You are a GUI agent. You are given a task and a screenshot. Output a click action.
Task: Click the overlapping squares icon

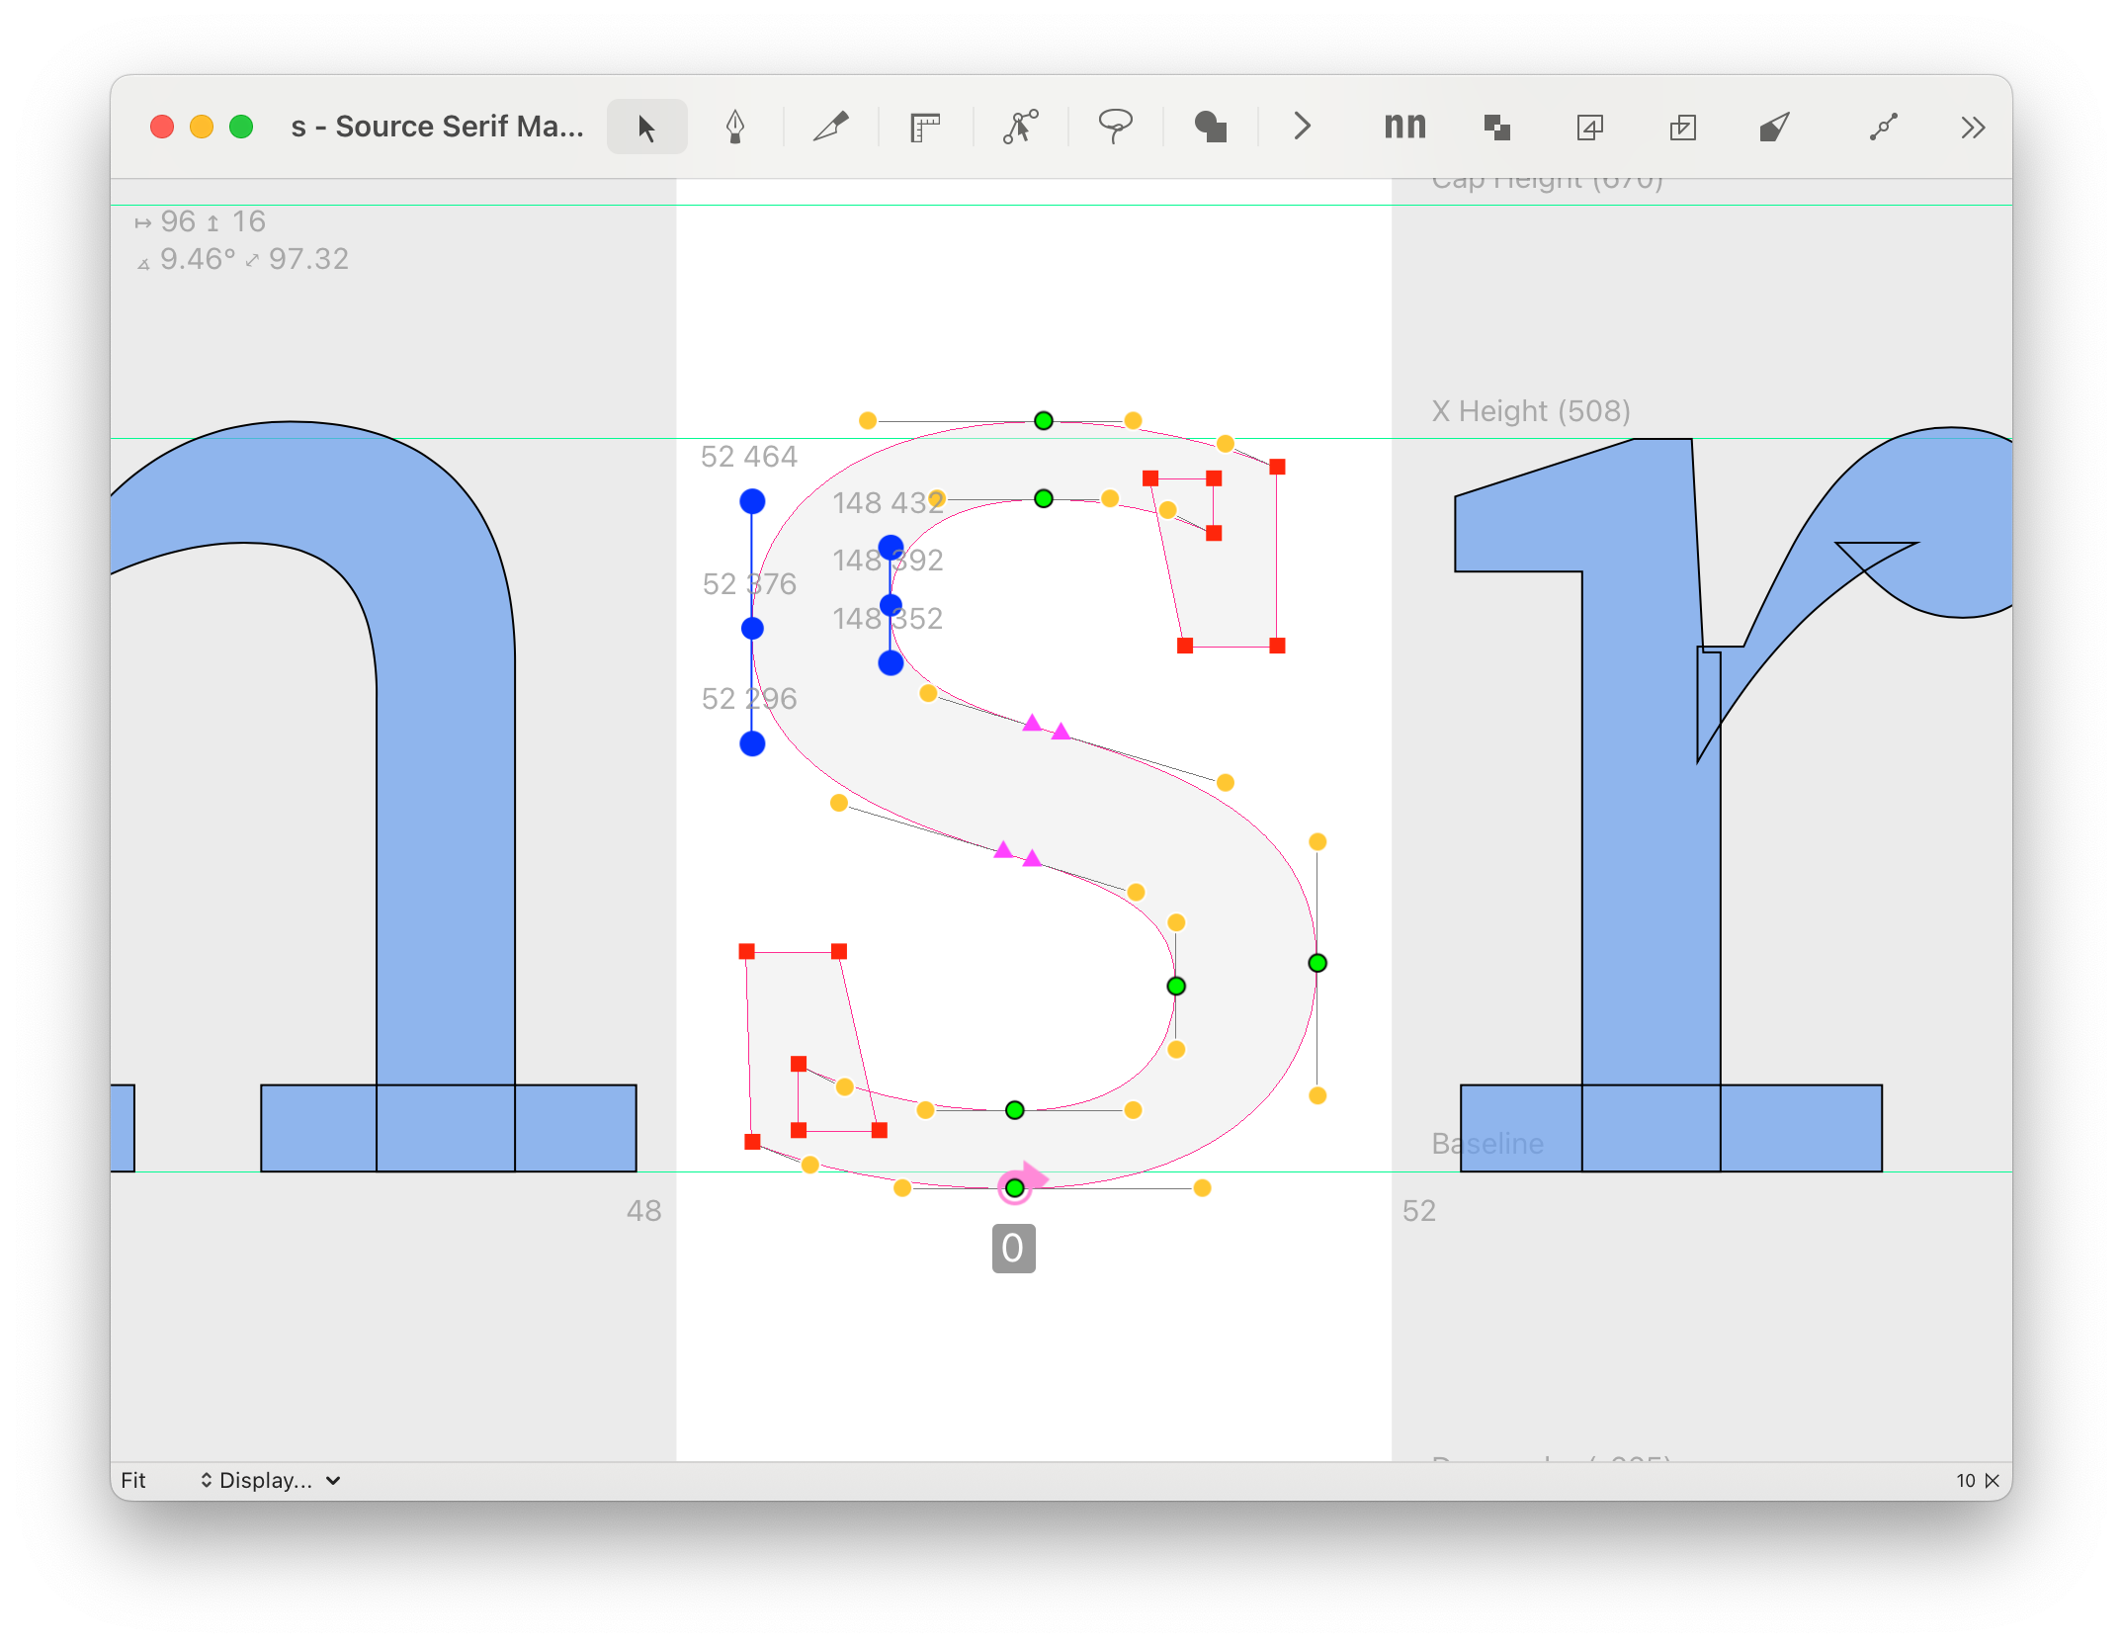pos(1496,128)
